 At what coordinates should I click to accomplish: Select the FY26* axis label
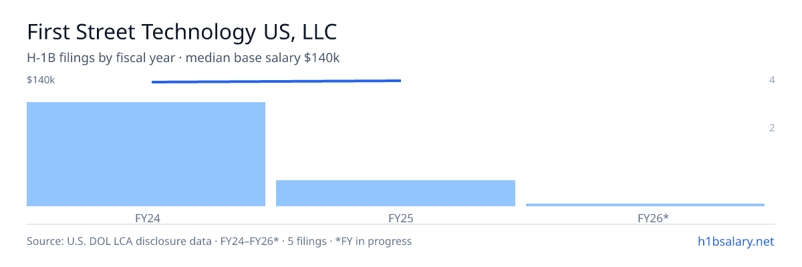click(x=653, y=218)
